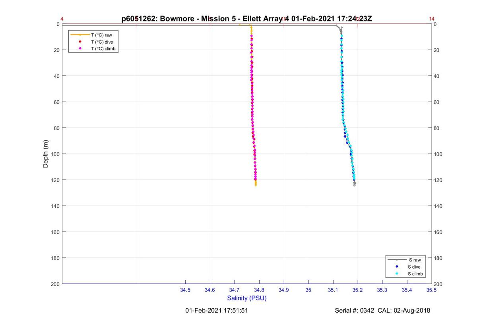Image resolution: width=477 pixels, height=319 pixels.
Task: Click the 35 salinity tick label
Action: click(308, 290)
